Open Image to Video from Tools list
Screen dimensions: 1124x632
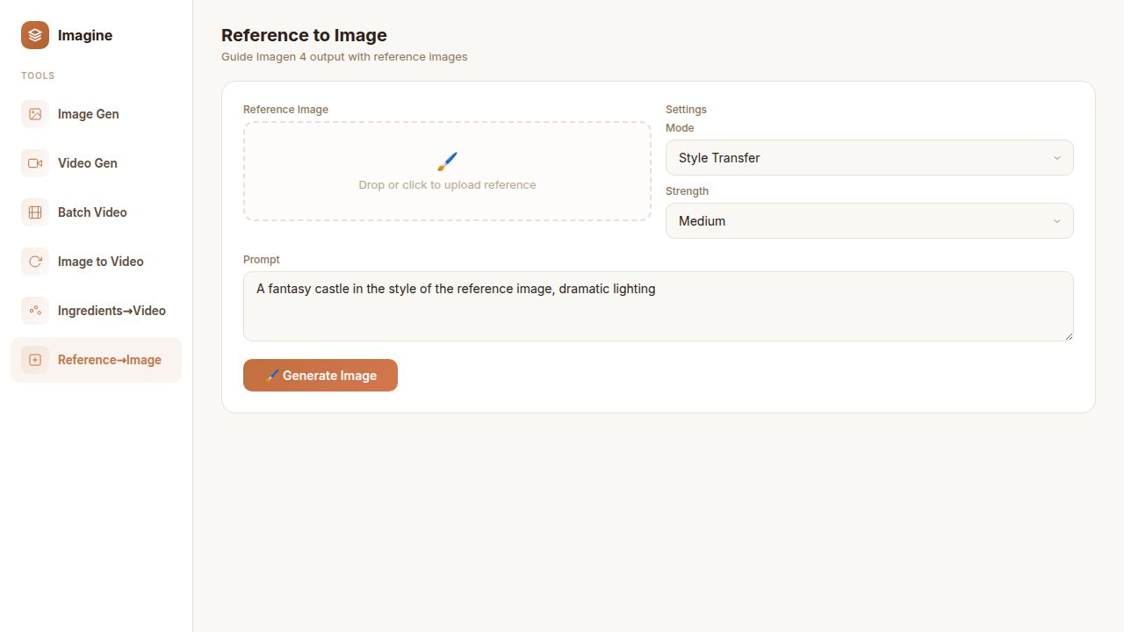100,261
